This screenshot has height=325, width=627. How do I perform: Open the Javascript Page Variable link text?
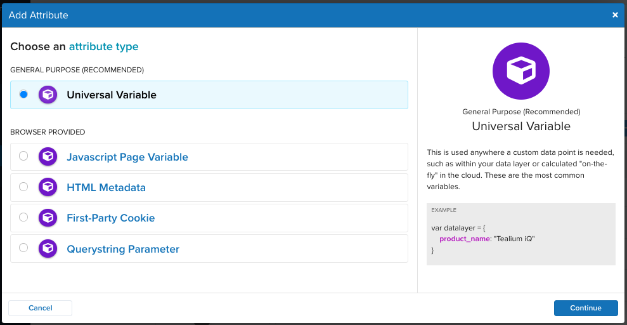click(x=127, y=157)
